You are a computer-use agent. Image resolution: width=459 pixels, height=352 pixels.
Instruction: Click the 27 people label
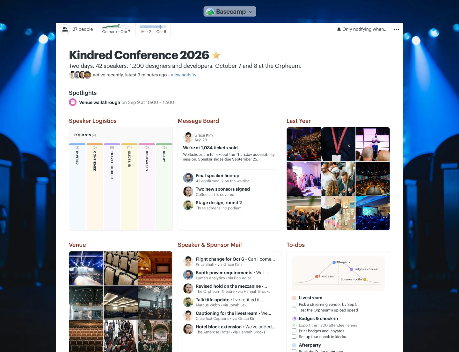pos(83,29)
